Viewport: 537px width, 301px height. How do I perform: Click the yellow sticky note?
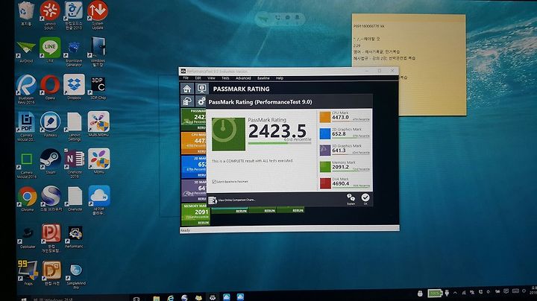click(x=409, y=64)
